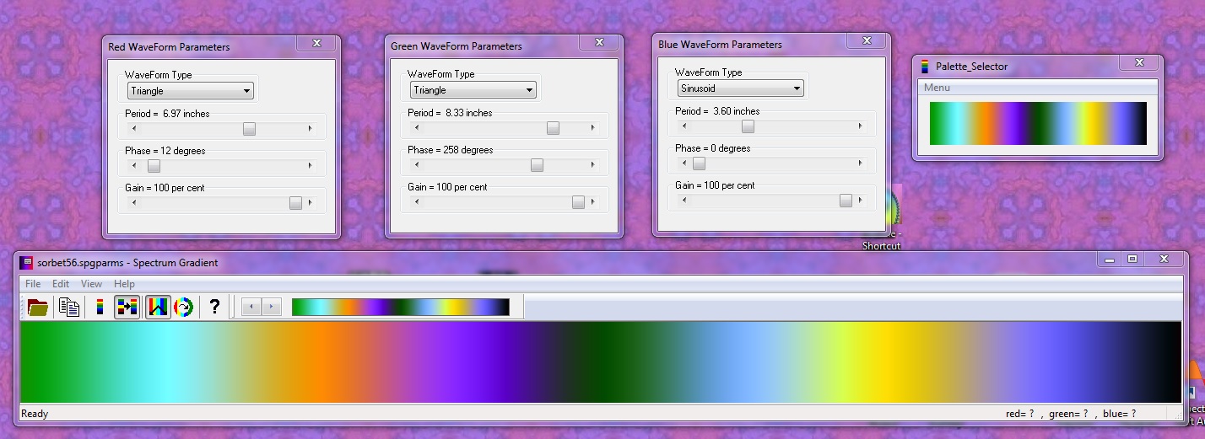
Task: Click the Palette_Selector gradient preview
Action: (1038, 123)
